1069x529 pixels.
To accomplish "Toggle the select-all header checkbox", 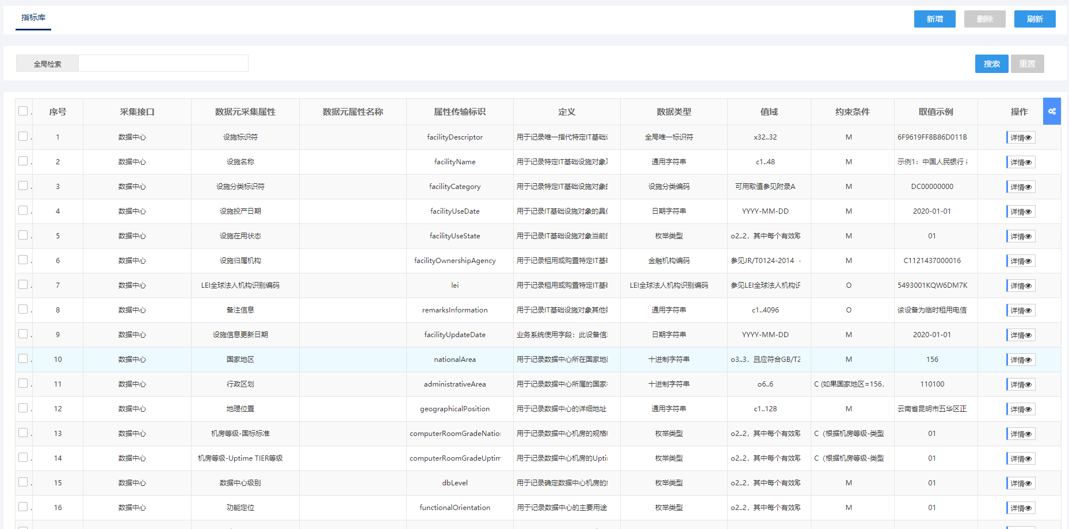I will [23, 111].
